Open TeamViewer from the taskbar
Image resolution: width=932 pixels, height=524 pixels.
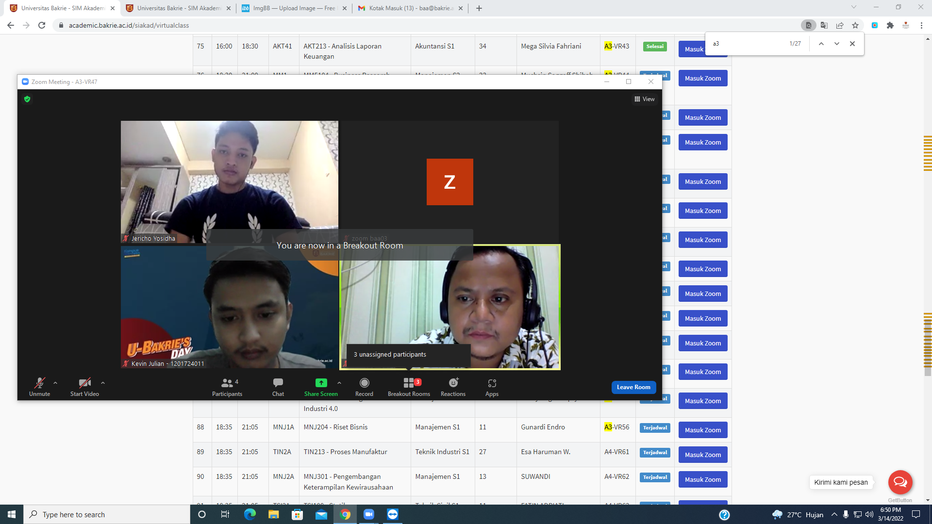393,514
